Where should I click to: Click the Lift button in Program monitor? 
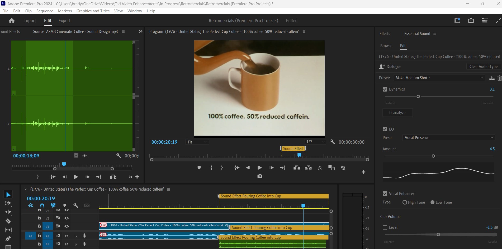[x=297, y=168]
